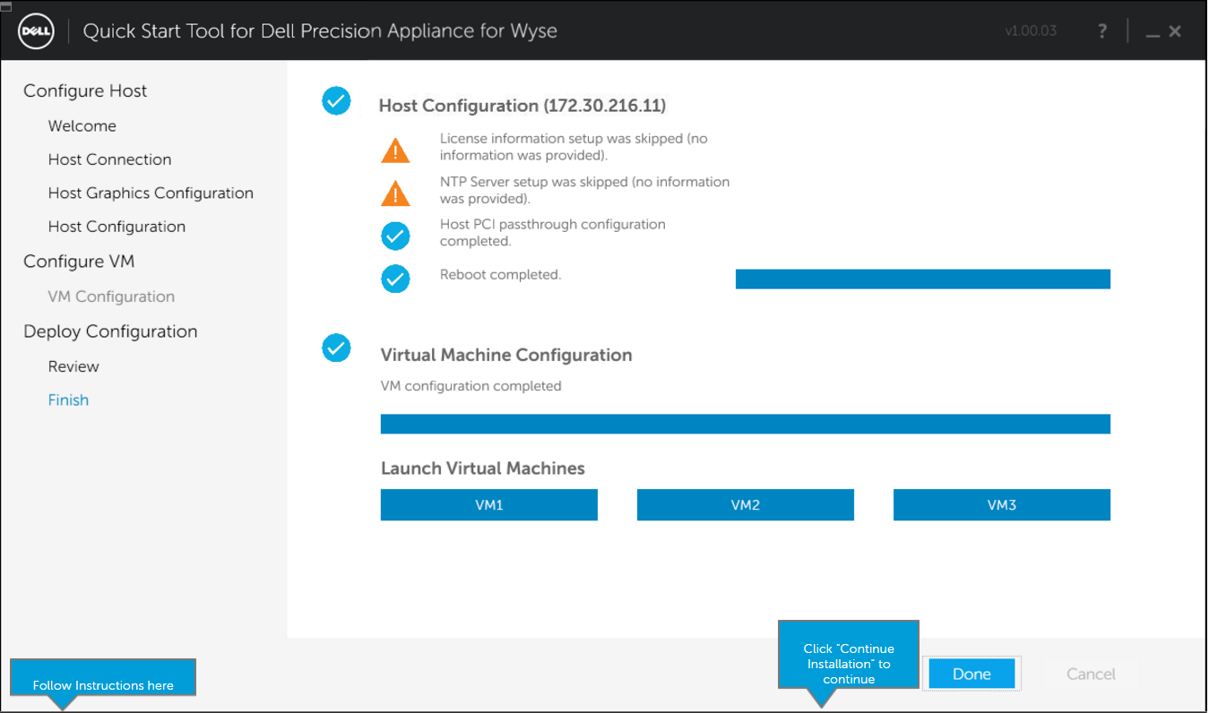Launch the VM3 virtual machine
The image size is (1209, 713).
[1001, 505]
